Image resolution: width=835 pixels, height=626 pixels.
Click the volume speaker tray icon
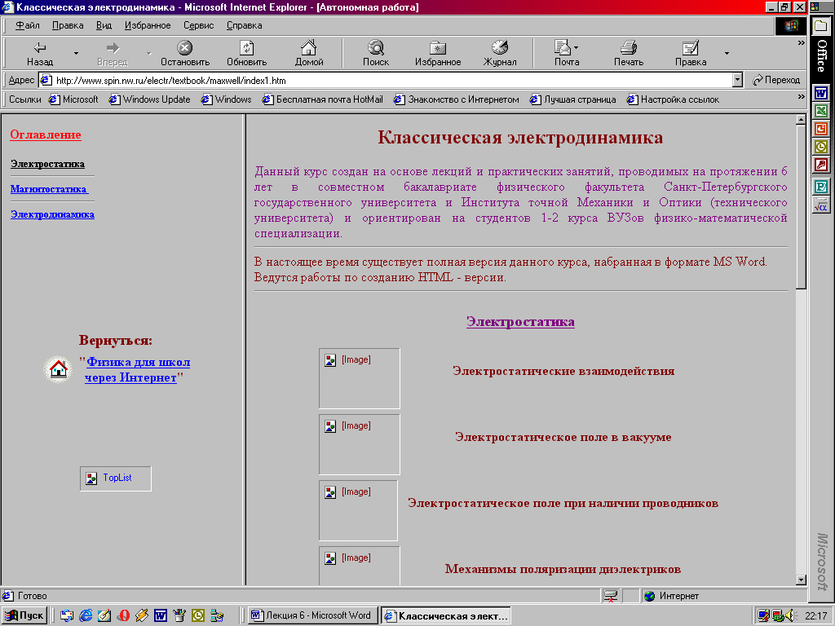click(x=789, y=615)
